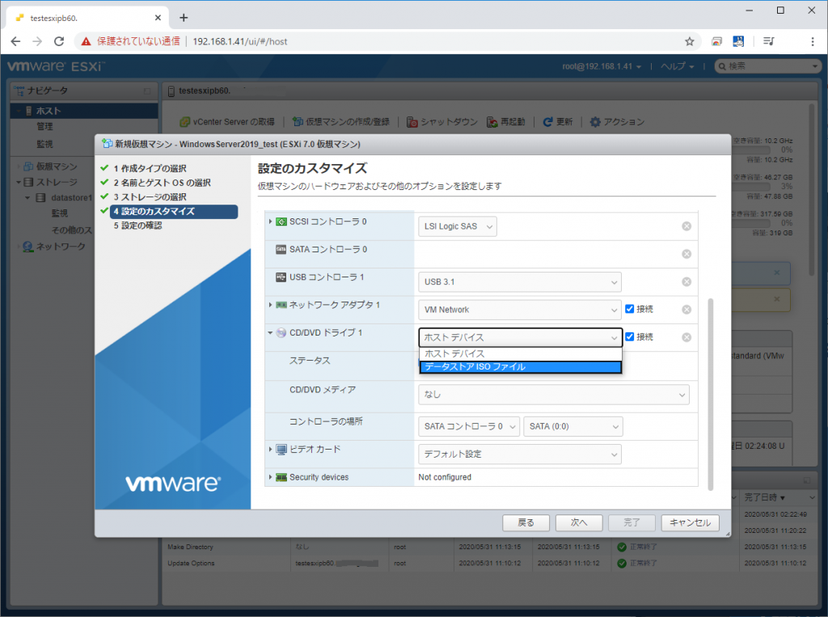
Task: Go to step 2 名前とゲスト OS の選択
Action: coord(162,183)
